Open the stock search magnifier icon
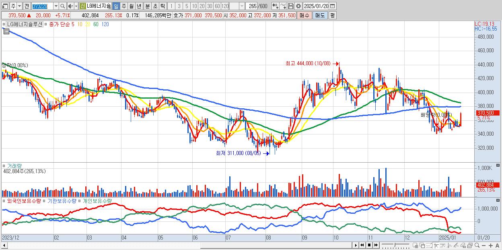 click(x=63, y=6)
